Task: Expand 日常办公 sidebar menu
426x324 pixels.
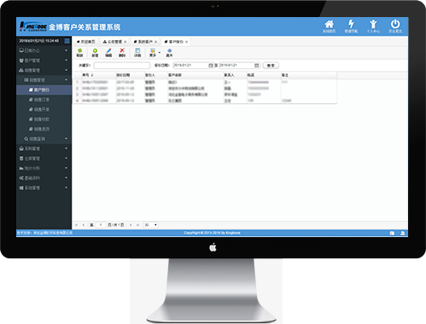Action: click(x=44, y=50)
